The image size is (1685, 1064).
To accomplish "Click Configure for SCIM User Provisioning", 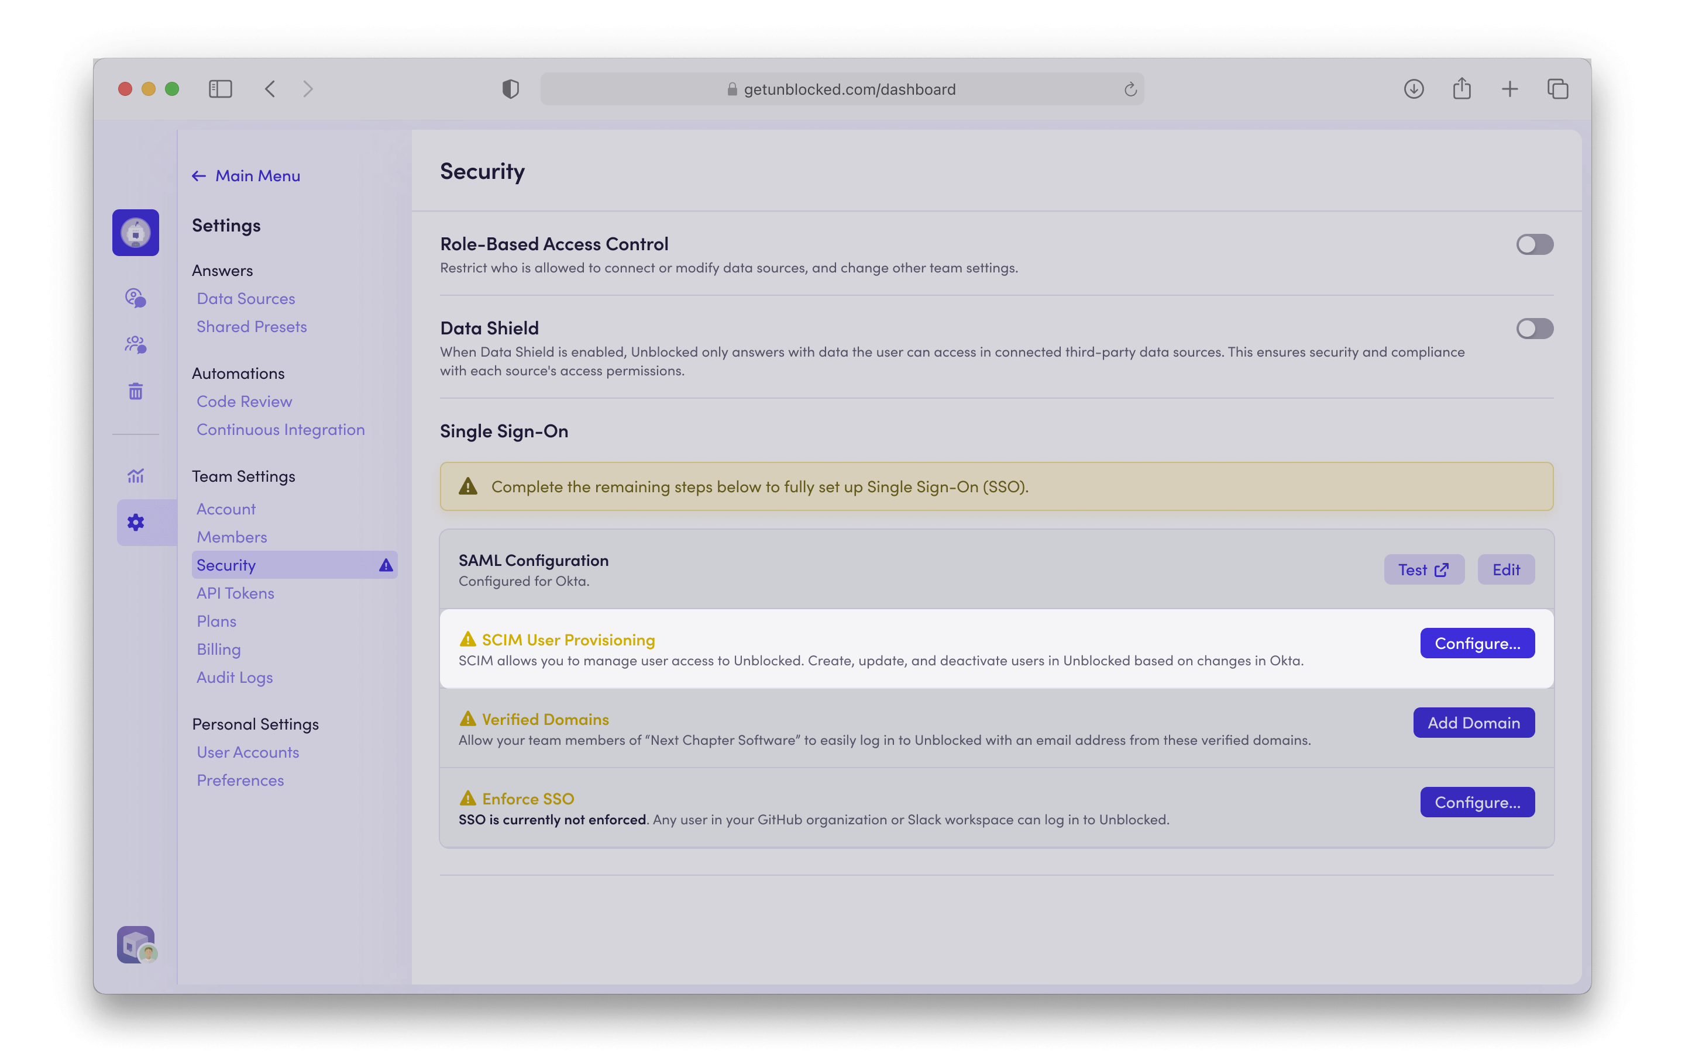I will [1477, 643].
